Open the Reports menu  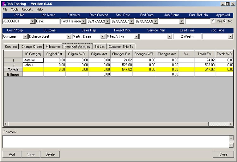click(x=27, y=9)
